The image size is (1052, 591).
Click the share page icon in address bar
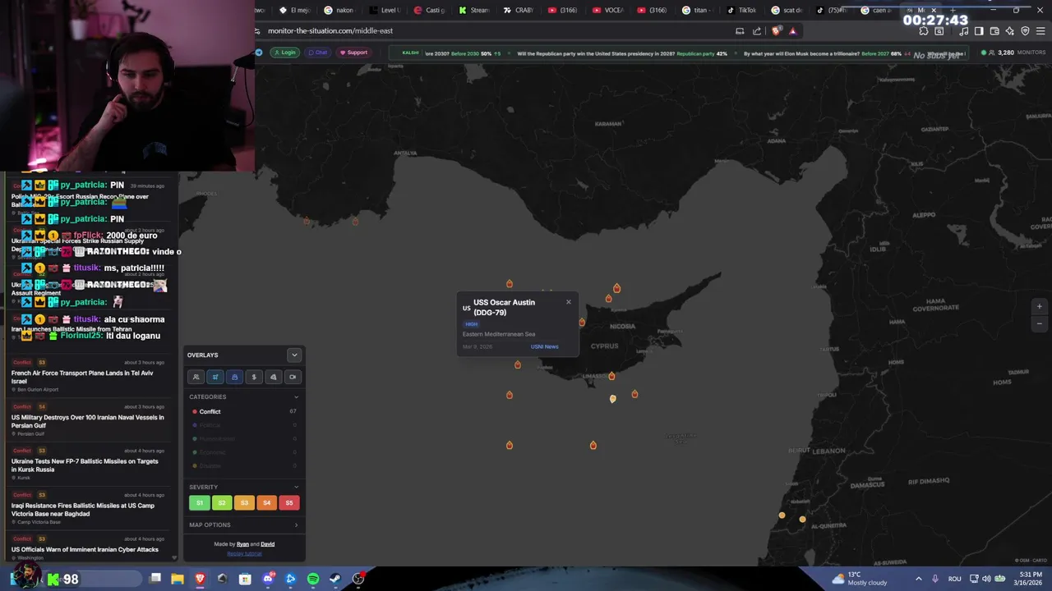(757, 31)
